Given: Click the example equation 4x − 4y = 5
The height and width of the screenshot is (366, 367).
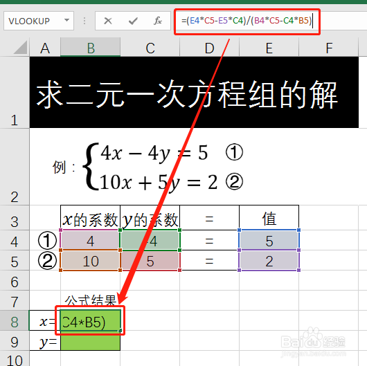Looking at the screenshot, I should [x=154, y=153].
